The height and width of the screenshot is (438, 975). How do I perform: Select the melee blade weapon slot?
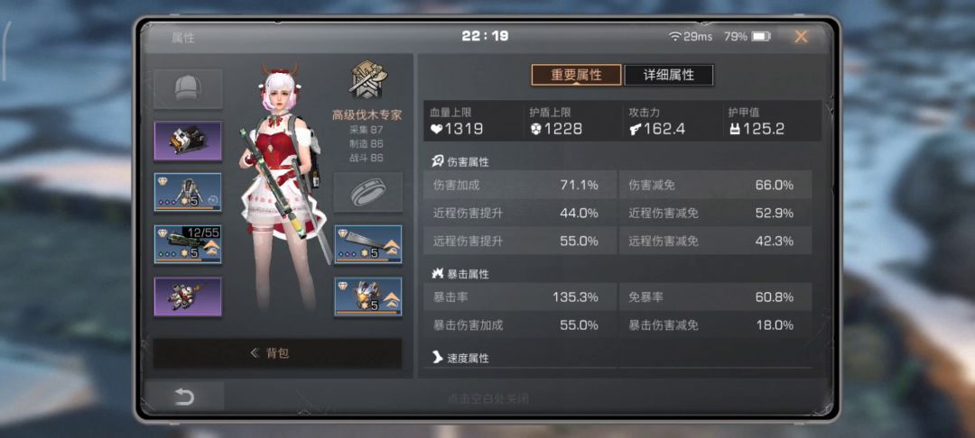[x=368, y=244]
